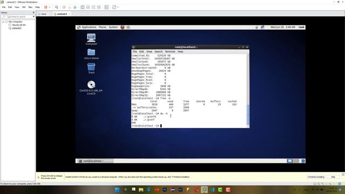Open the library search dropdown arrow
345x194 pixels.
click(x=33, y=17)
